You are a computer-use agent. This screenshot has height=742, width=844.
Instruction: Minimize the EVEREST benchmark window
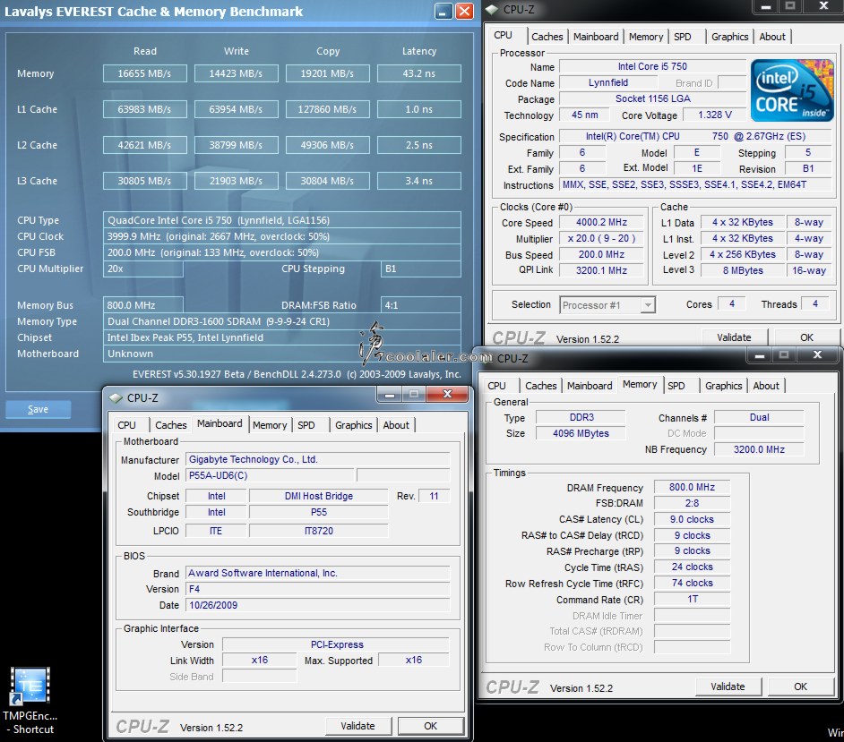pos(443,12)
